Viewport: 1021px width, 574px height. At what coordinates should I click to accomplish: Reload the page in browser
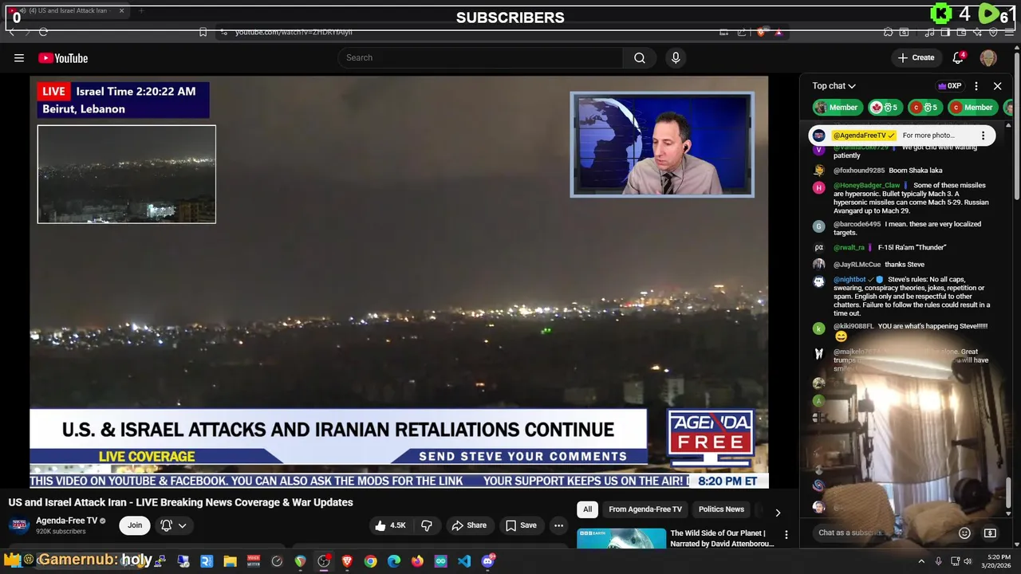tap(43, 32)
